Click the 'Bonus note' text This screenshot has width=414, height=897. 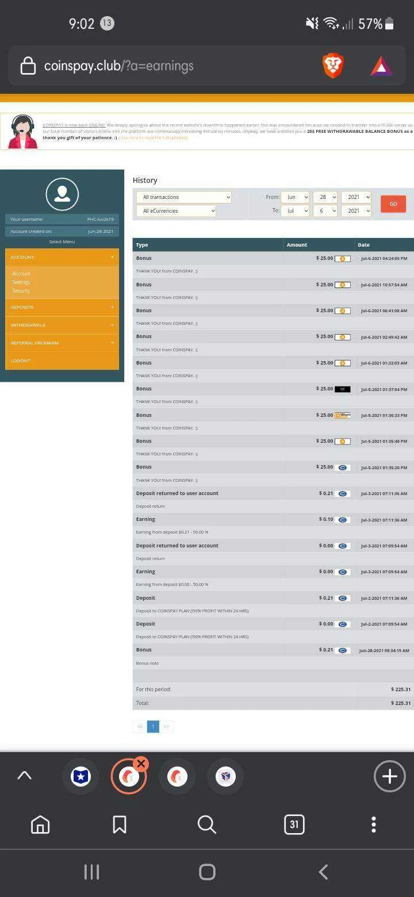click(x=147, y=664)
